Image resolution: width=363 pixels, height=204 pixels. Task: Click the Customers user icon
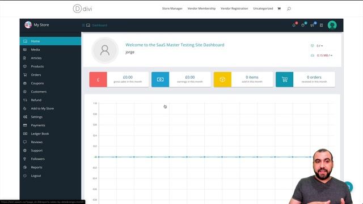click(x=25, y=92)
